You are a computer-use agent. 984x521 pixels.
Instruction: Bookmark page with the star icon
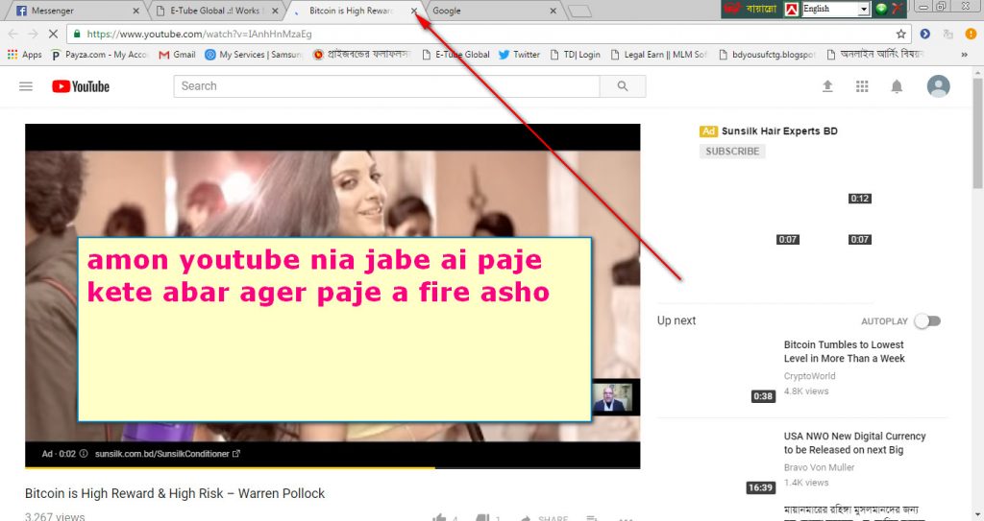pyautogui.click(x=900, y=34)
